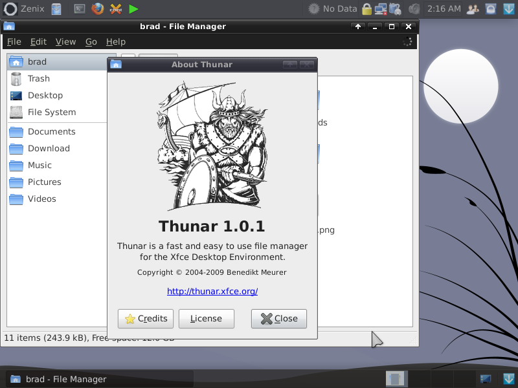
Task: Open the XChat launcher icon
Action: 116,9
